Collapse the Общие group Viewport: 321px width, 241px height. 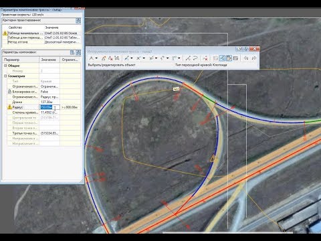pos(5,66)
